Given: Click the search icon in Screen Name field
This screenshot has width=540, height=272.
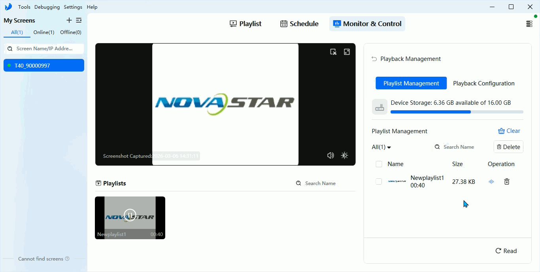Looking at the screenshot, I should pos(10,49).
